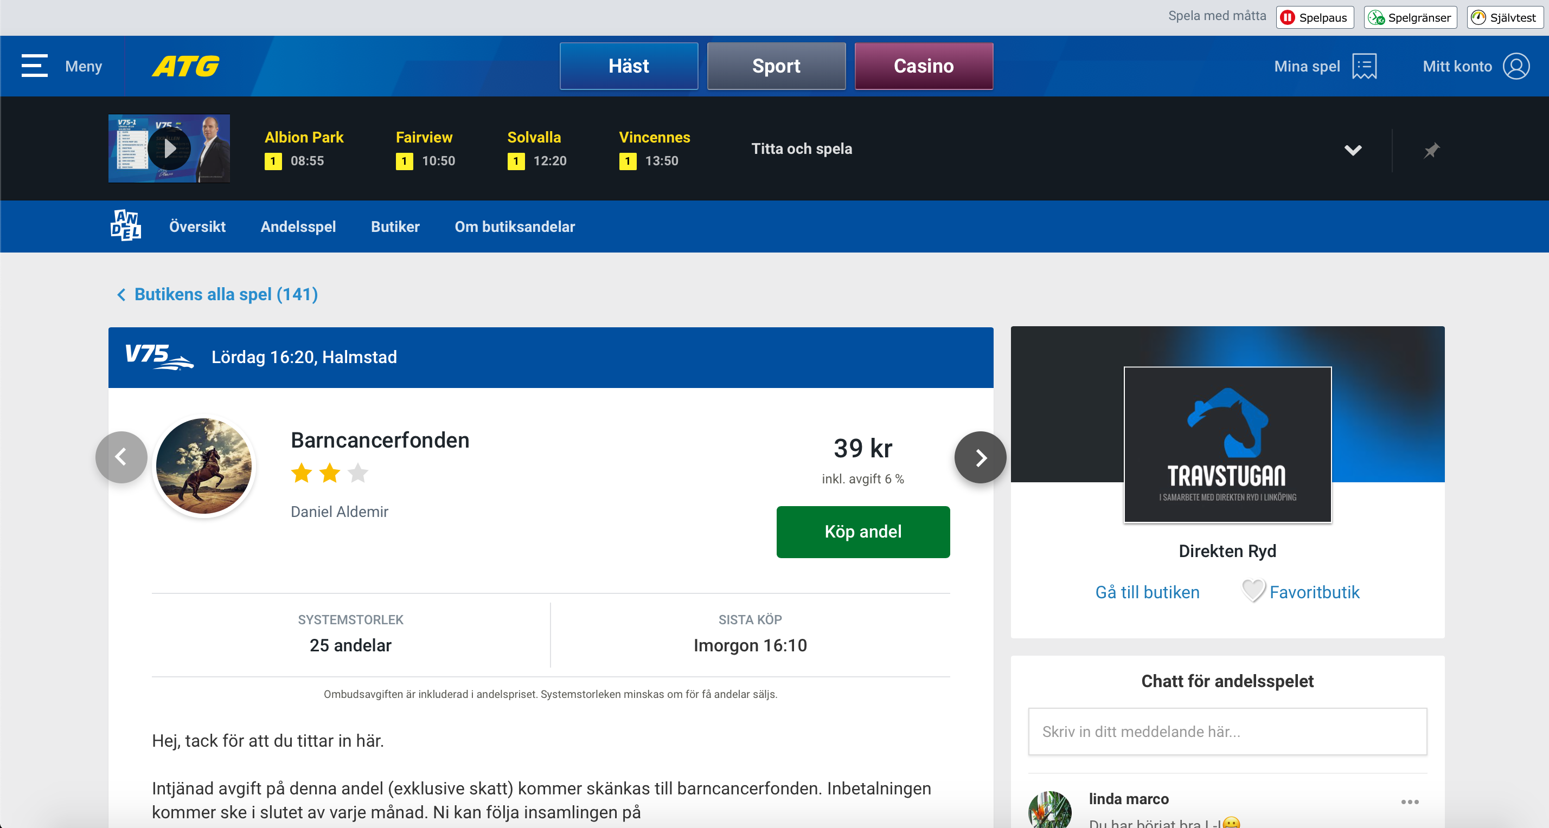Click the chat message input field

pos(1227,731)
